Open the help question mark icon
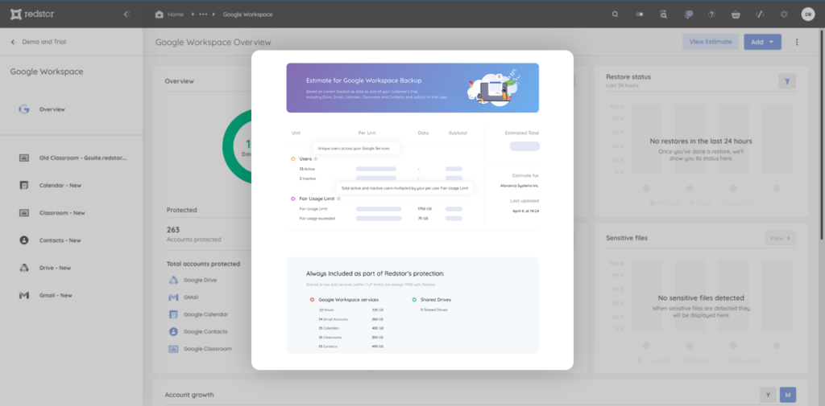The image size is (825, 406). 711,14
